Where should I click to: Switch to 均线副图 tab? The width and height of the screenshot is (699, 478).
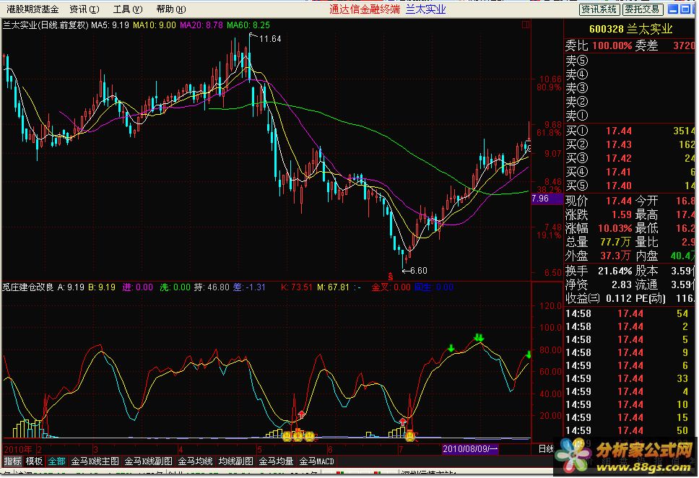click(236, 461)
